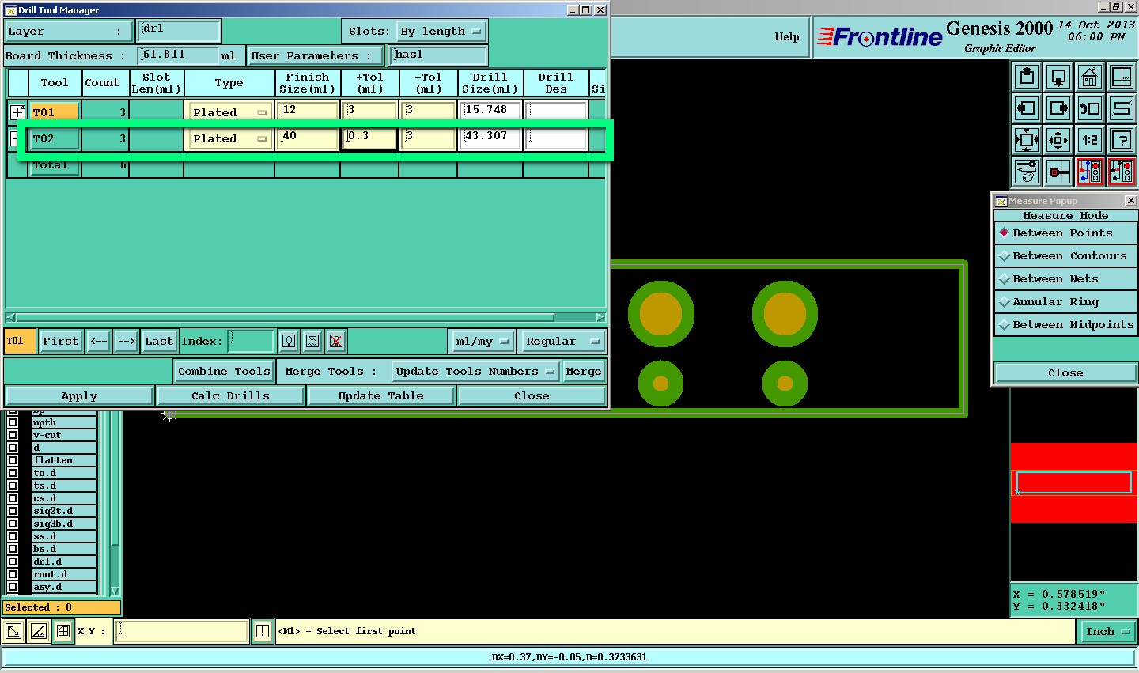Click the question mark help icon
The width and height of the screenshot is (1139, 673).
point(1122,140)
